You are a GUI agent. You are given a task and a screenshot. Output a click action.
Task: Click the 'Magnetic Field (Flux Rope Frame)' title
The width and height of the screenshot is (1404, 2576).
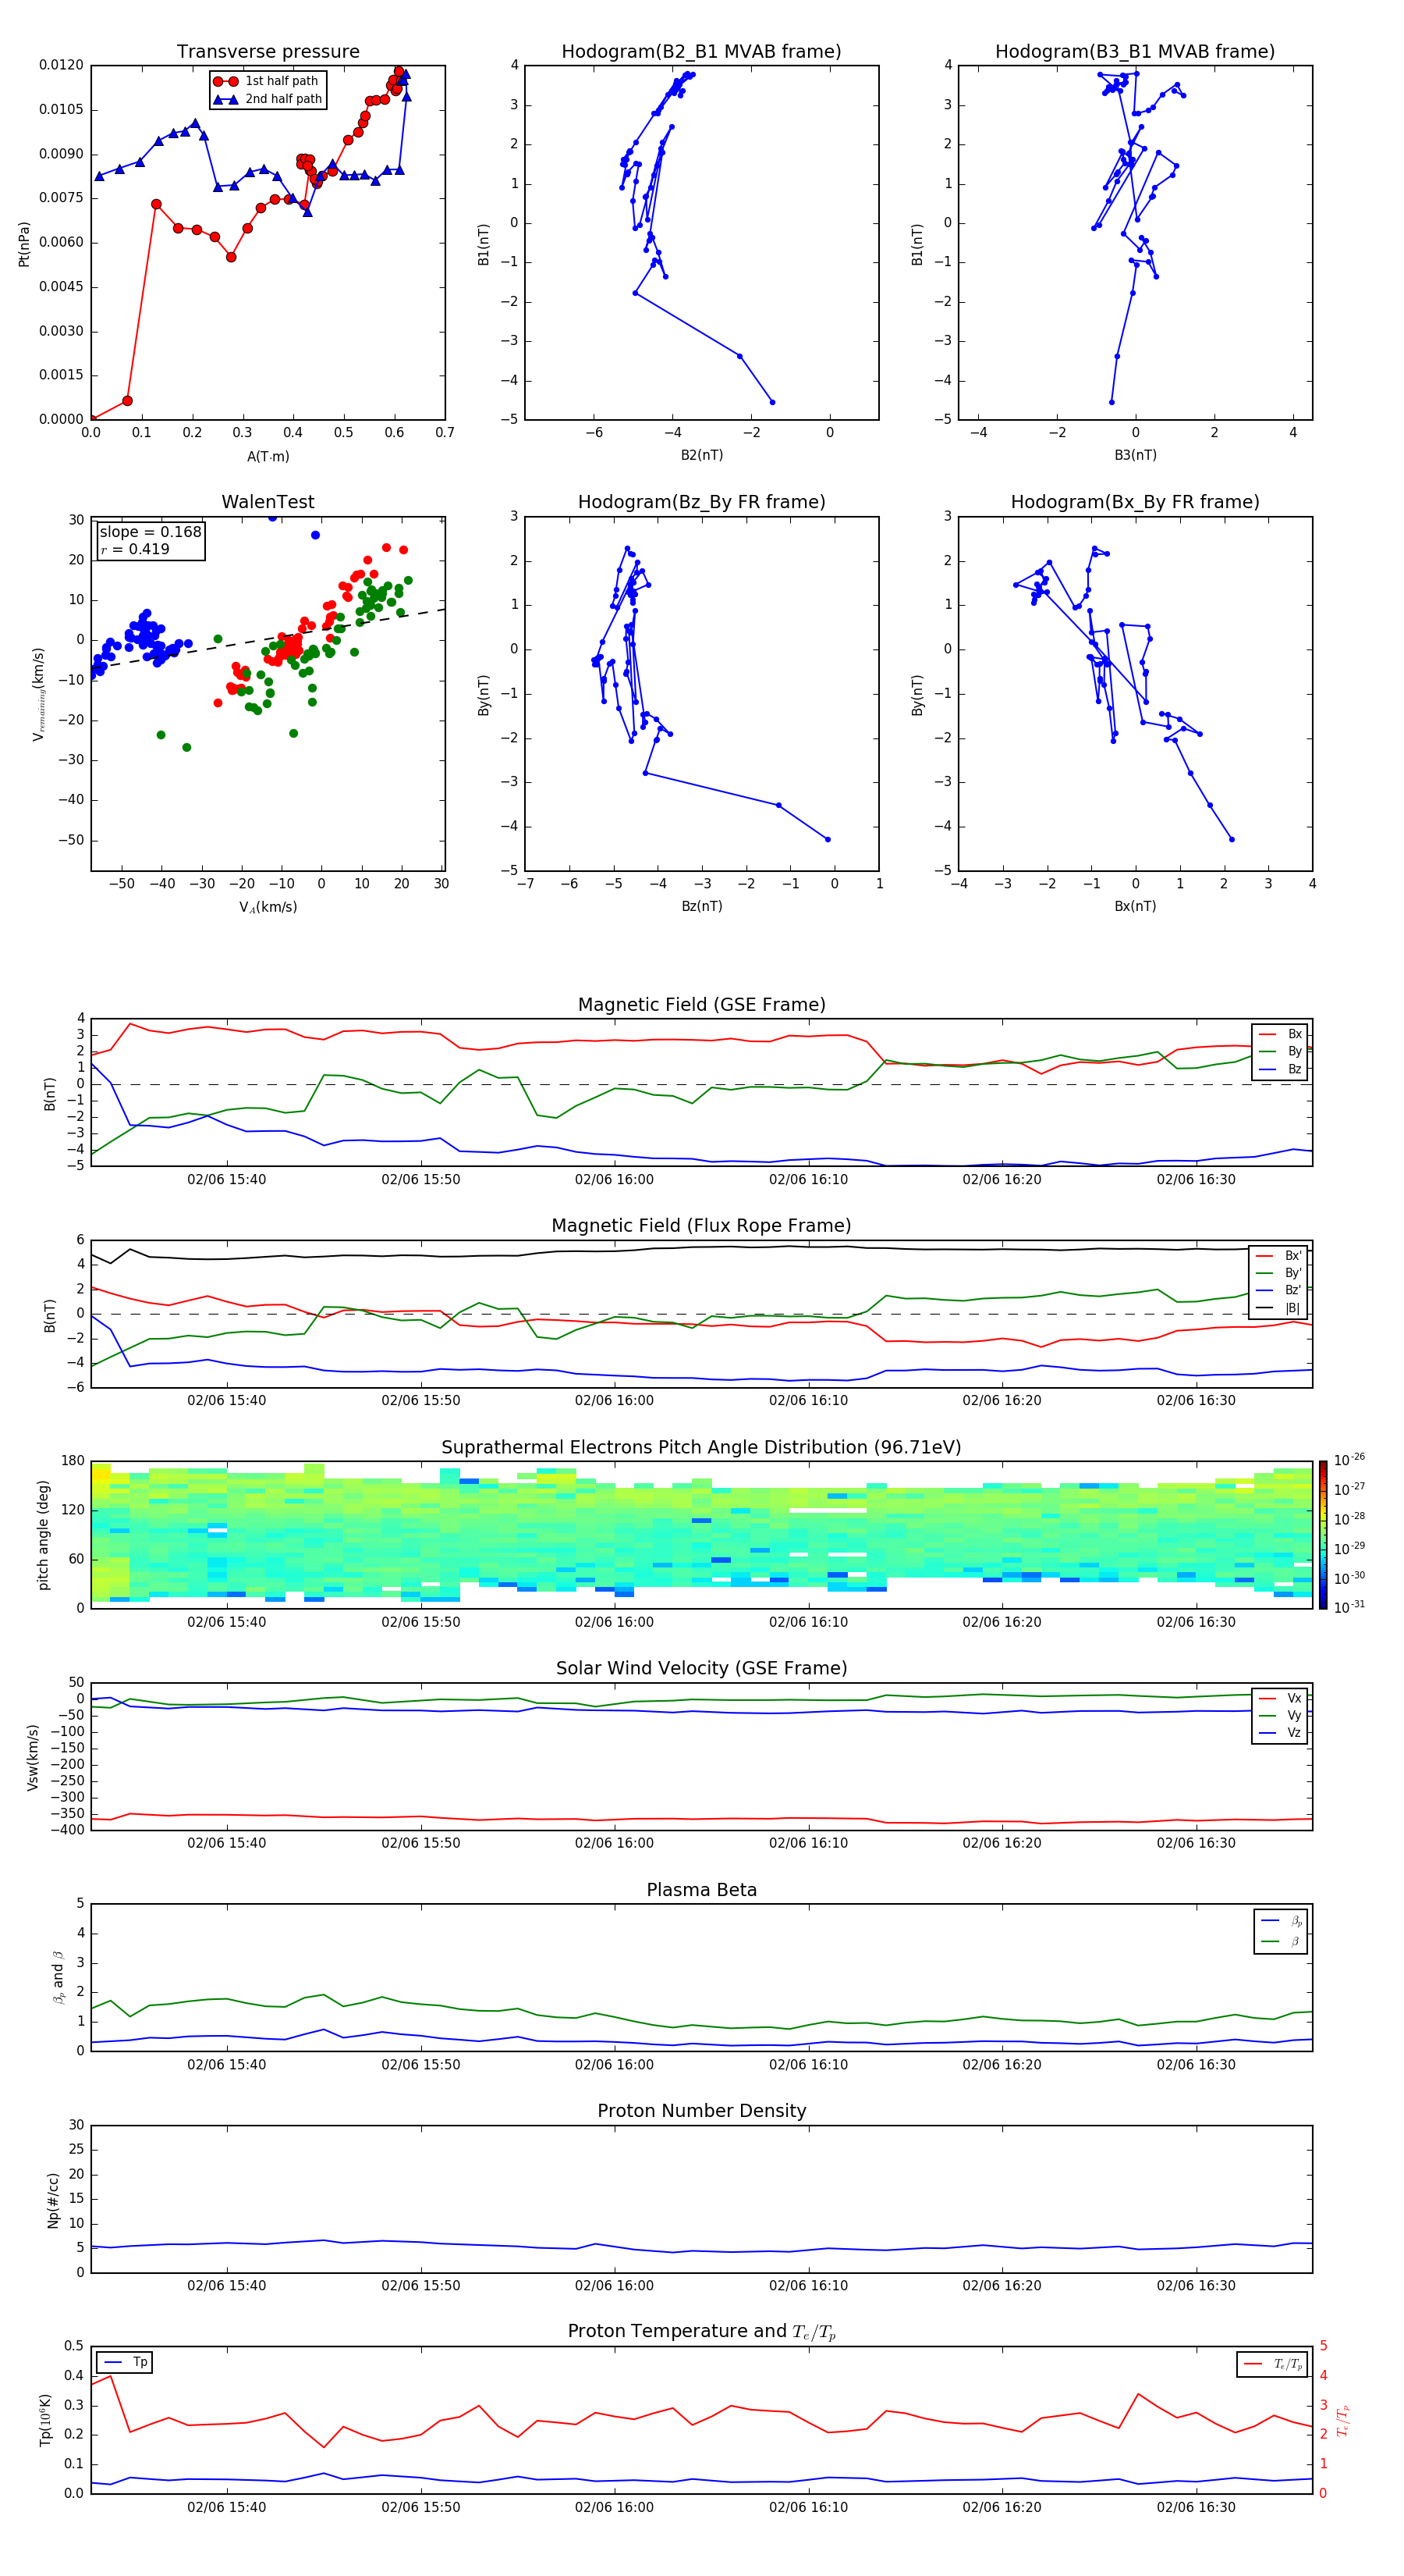coord(701,1226)
